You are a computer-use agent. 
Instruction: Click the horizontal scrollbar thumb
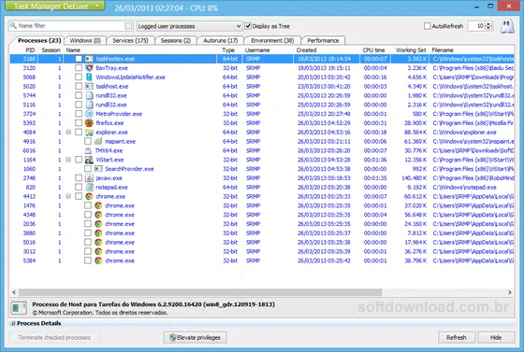(x=200, y=292)
